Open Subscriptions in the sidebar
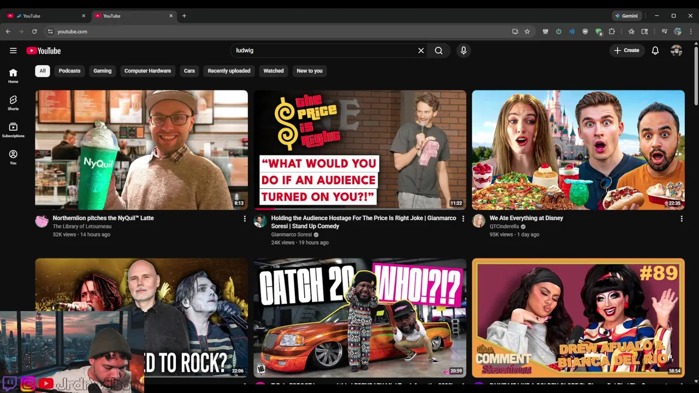This screenshot has height=393, width=699. (13, 130)
